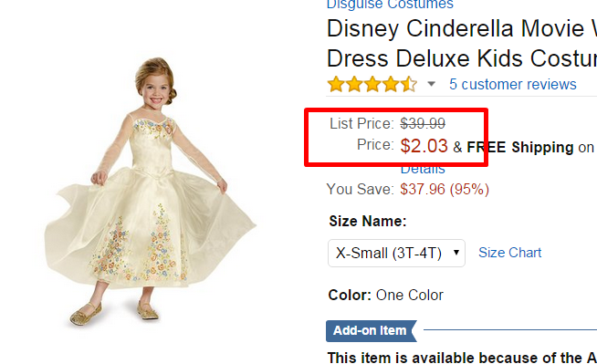Open the 5 customer reviews link

[512, 85]
